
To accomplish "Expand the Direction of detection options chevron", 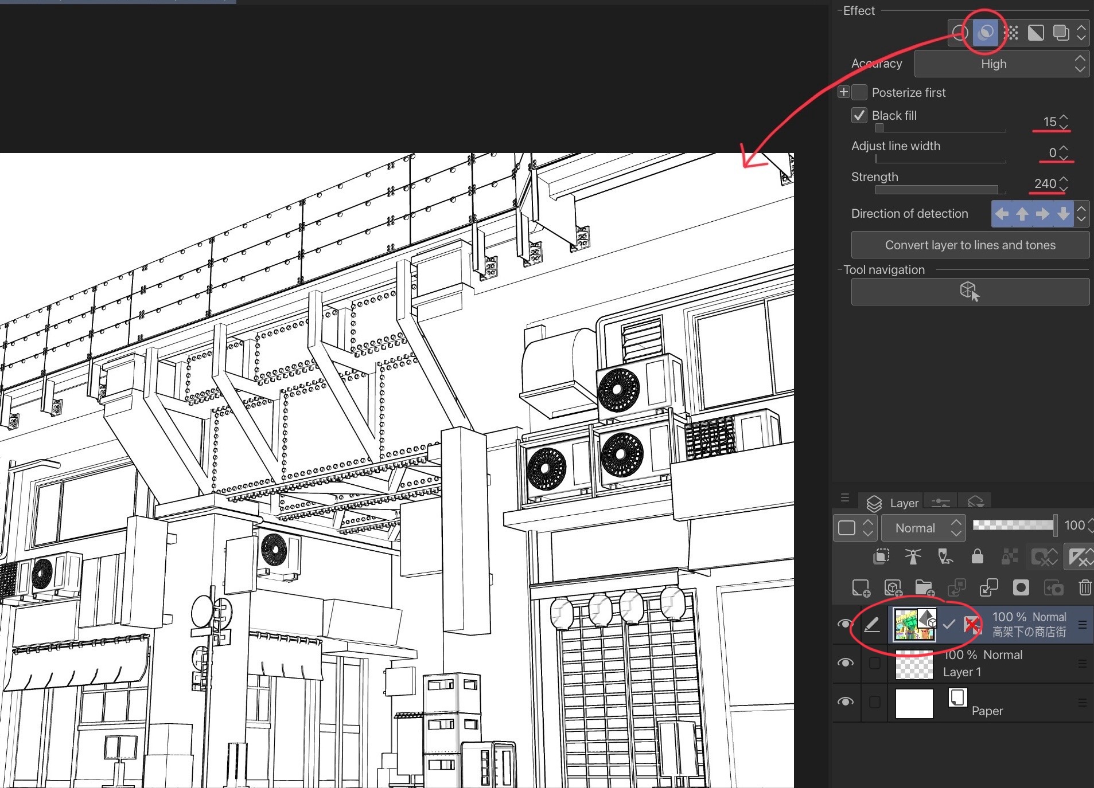I will point(1081,213).
